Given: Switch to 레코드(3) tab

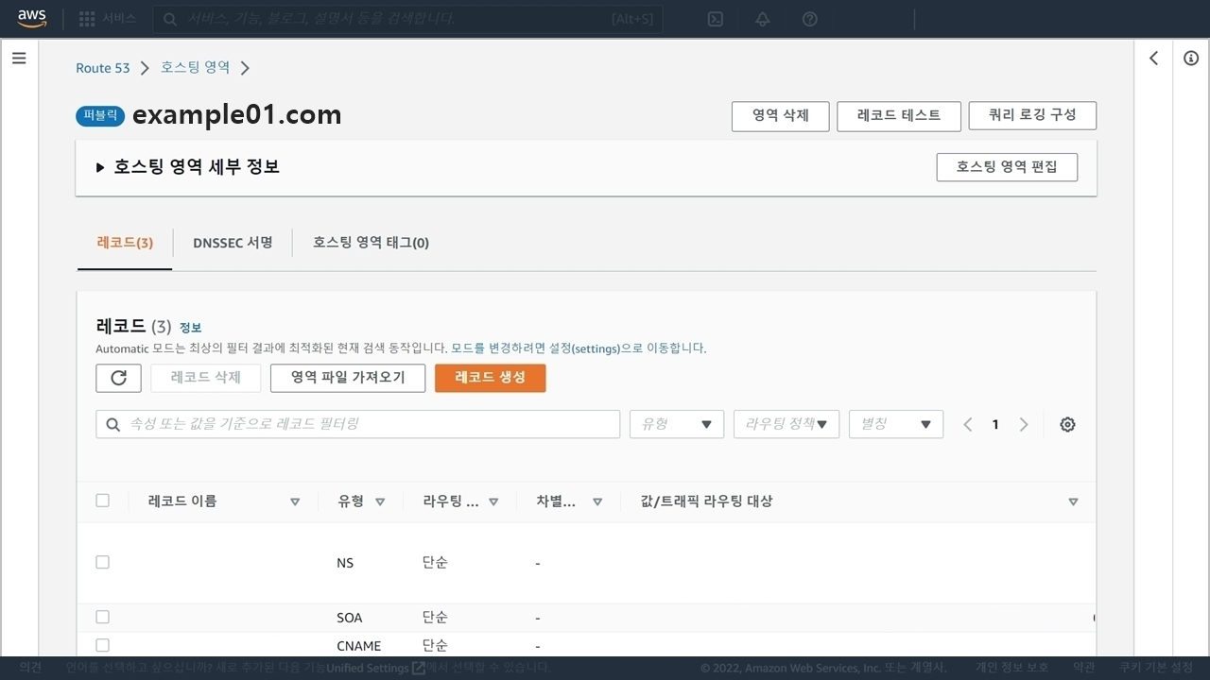Looking at the screenshot, I should 125,243.
